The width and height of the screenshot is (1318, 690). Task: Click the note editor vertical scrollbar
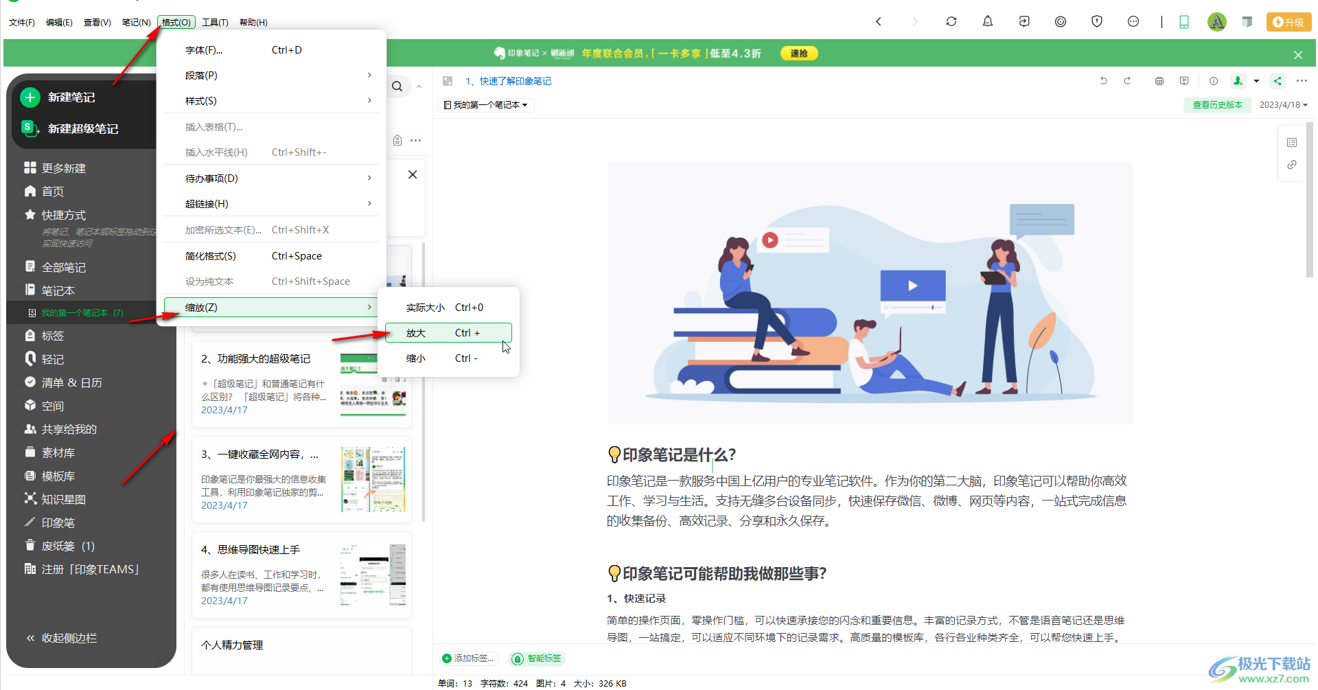(1310, 199)
